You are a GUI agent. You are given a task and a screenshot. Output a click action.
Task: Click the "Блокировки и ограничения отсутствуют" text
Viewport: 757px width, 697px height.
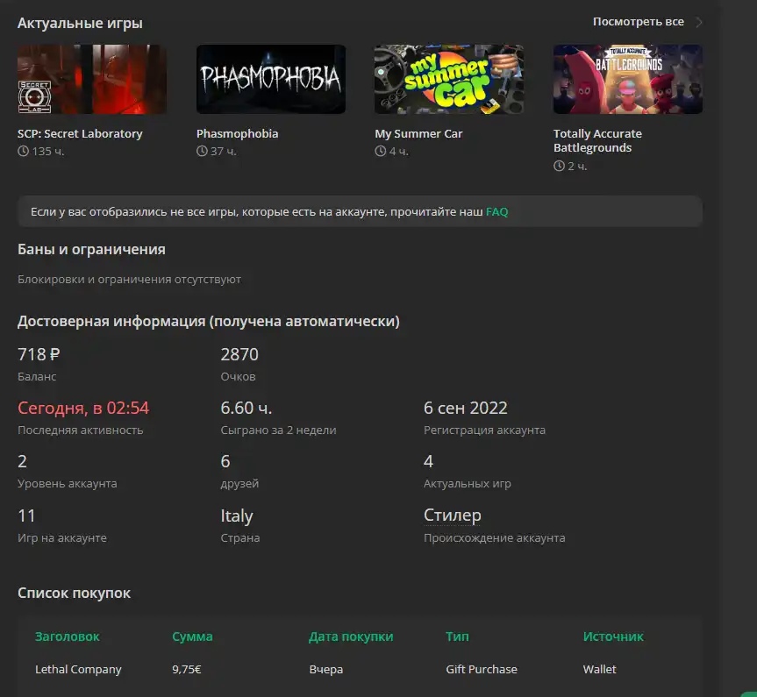click(130, 279)
